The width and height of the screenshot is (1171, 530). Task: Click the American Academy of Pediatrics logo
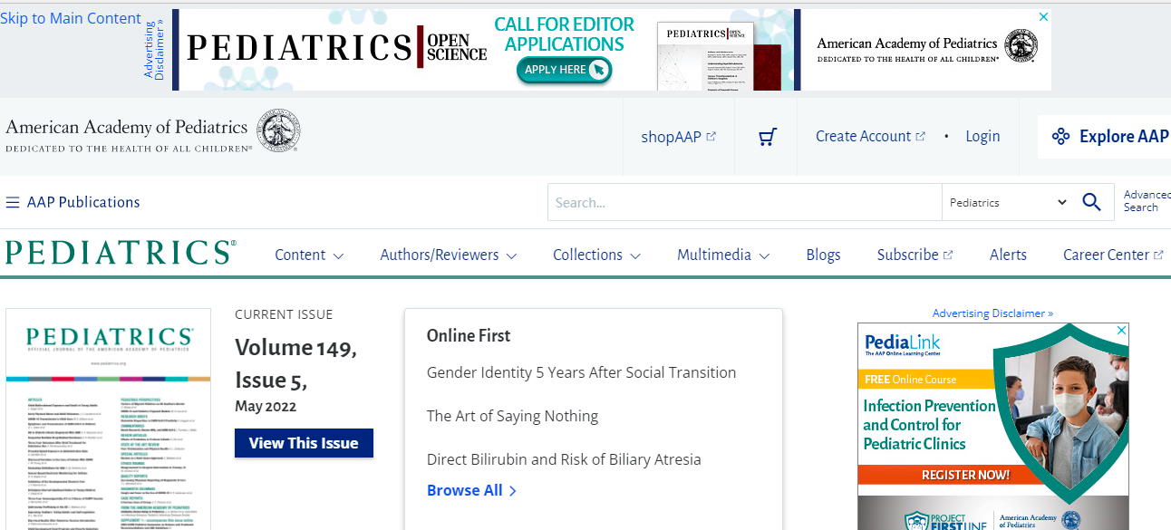tap(152, 132)
